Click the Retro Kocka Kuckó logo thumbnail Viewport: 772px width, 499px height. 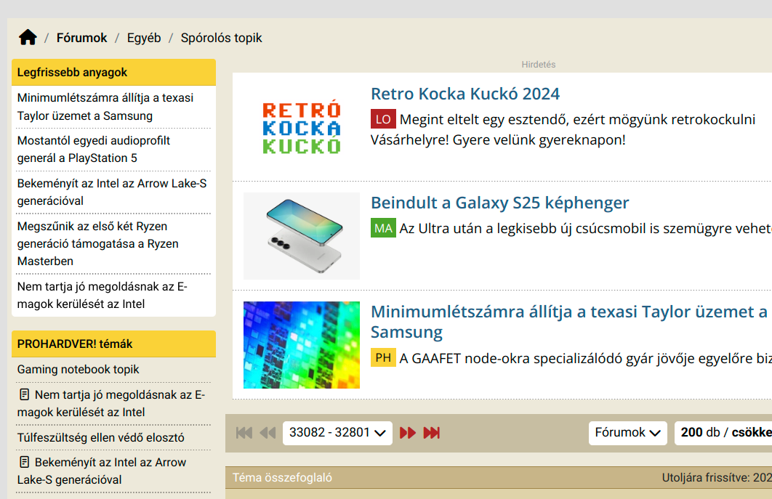pyautogui.click(x=302, y=127)
